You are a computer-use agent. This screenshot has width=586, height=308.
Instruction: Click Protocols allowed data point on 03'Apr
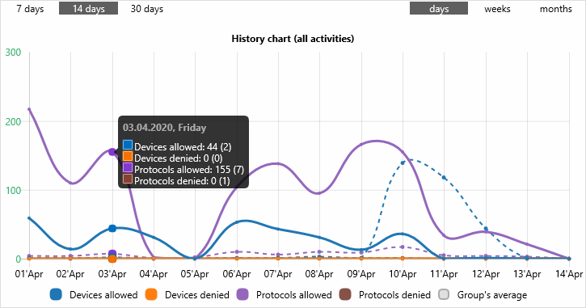[x=112, y=152]
